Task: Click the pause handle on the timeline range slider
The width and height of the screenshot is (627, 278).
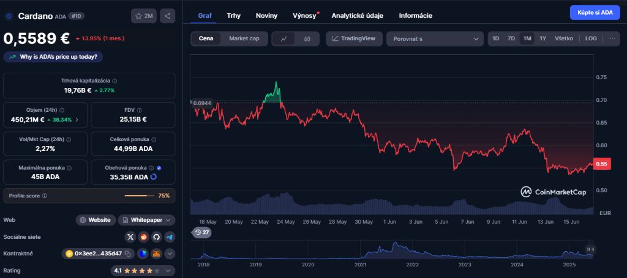Action: pos(590,249)
